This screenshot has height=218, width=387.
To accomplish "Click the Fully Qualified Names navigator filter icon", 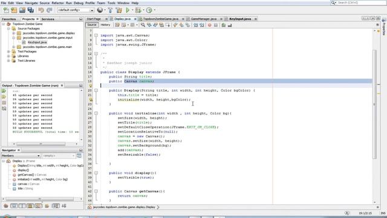I will [x=47, y=206].
